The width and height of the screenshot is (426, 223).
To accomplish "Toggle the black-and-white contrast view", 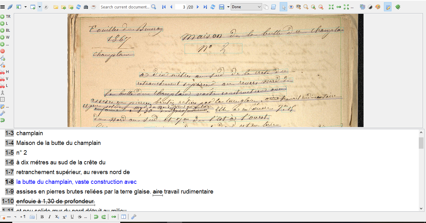I will click(x=369, y=6).
